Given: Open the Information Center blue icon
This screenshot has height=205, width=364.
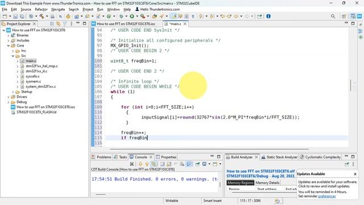Looking at the screenshot, I should (268, 17).
